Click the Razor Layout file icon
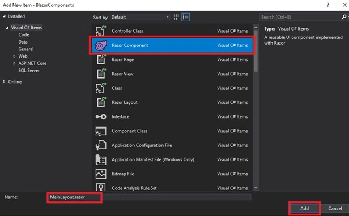The height and width of the screenshot is (216, 349). click(101, 102)
